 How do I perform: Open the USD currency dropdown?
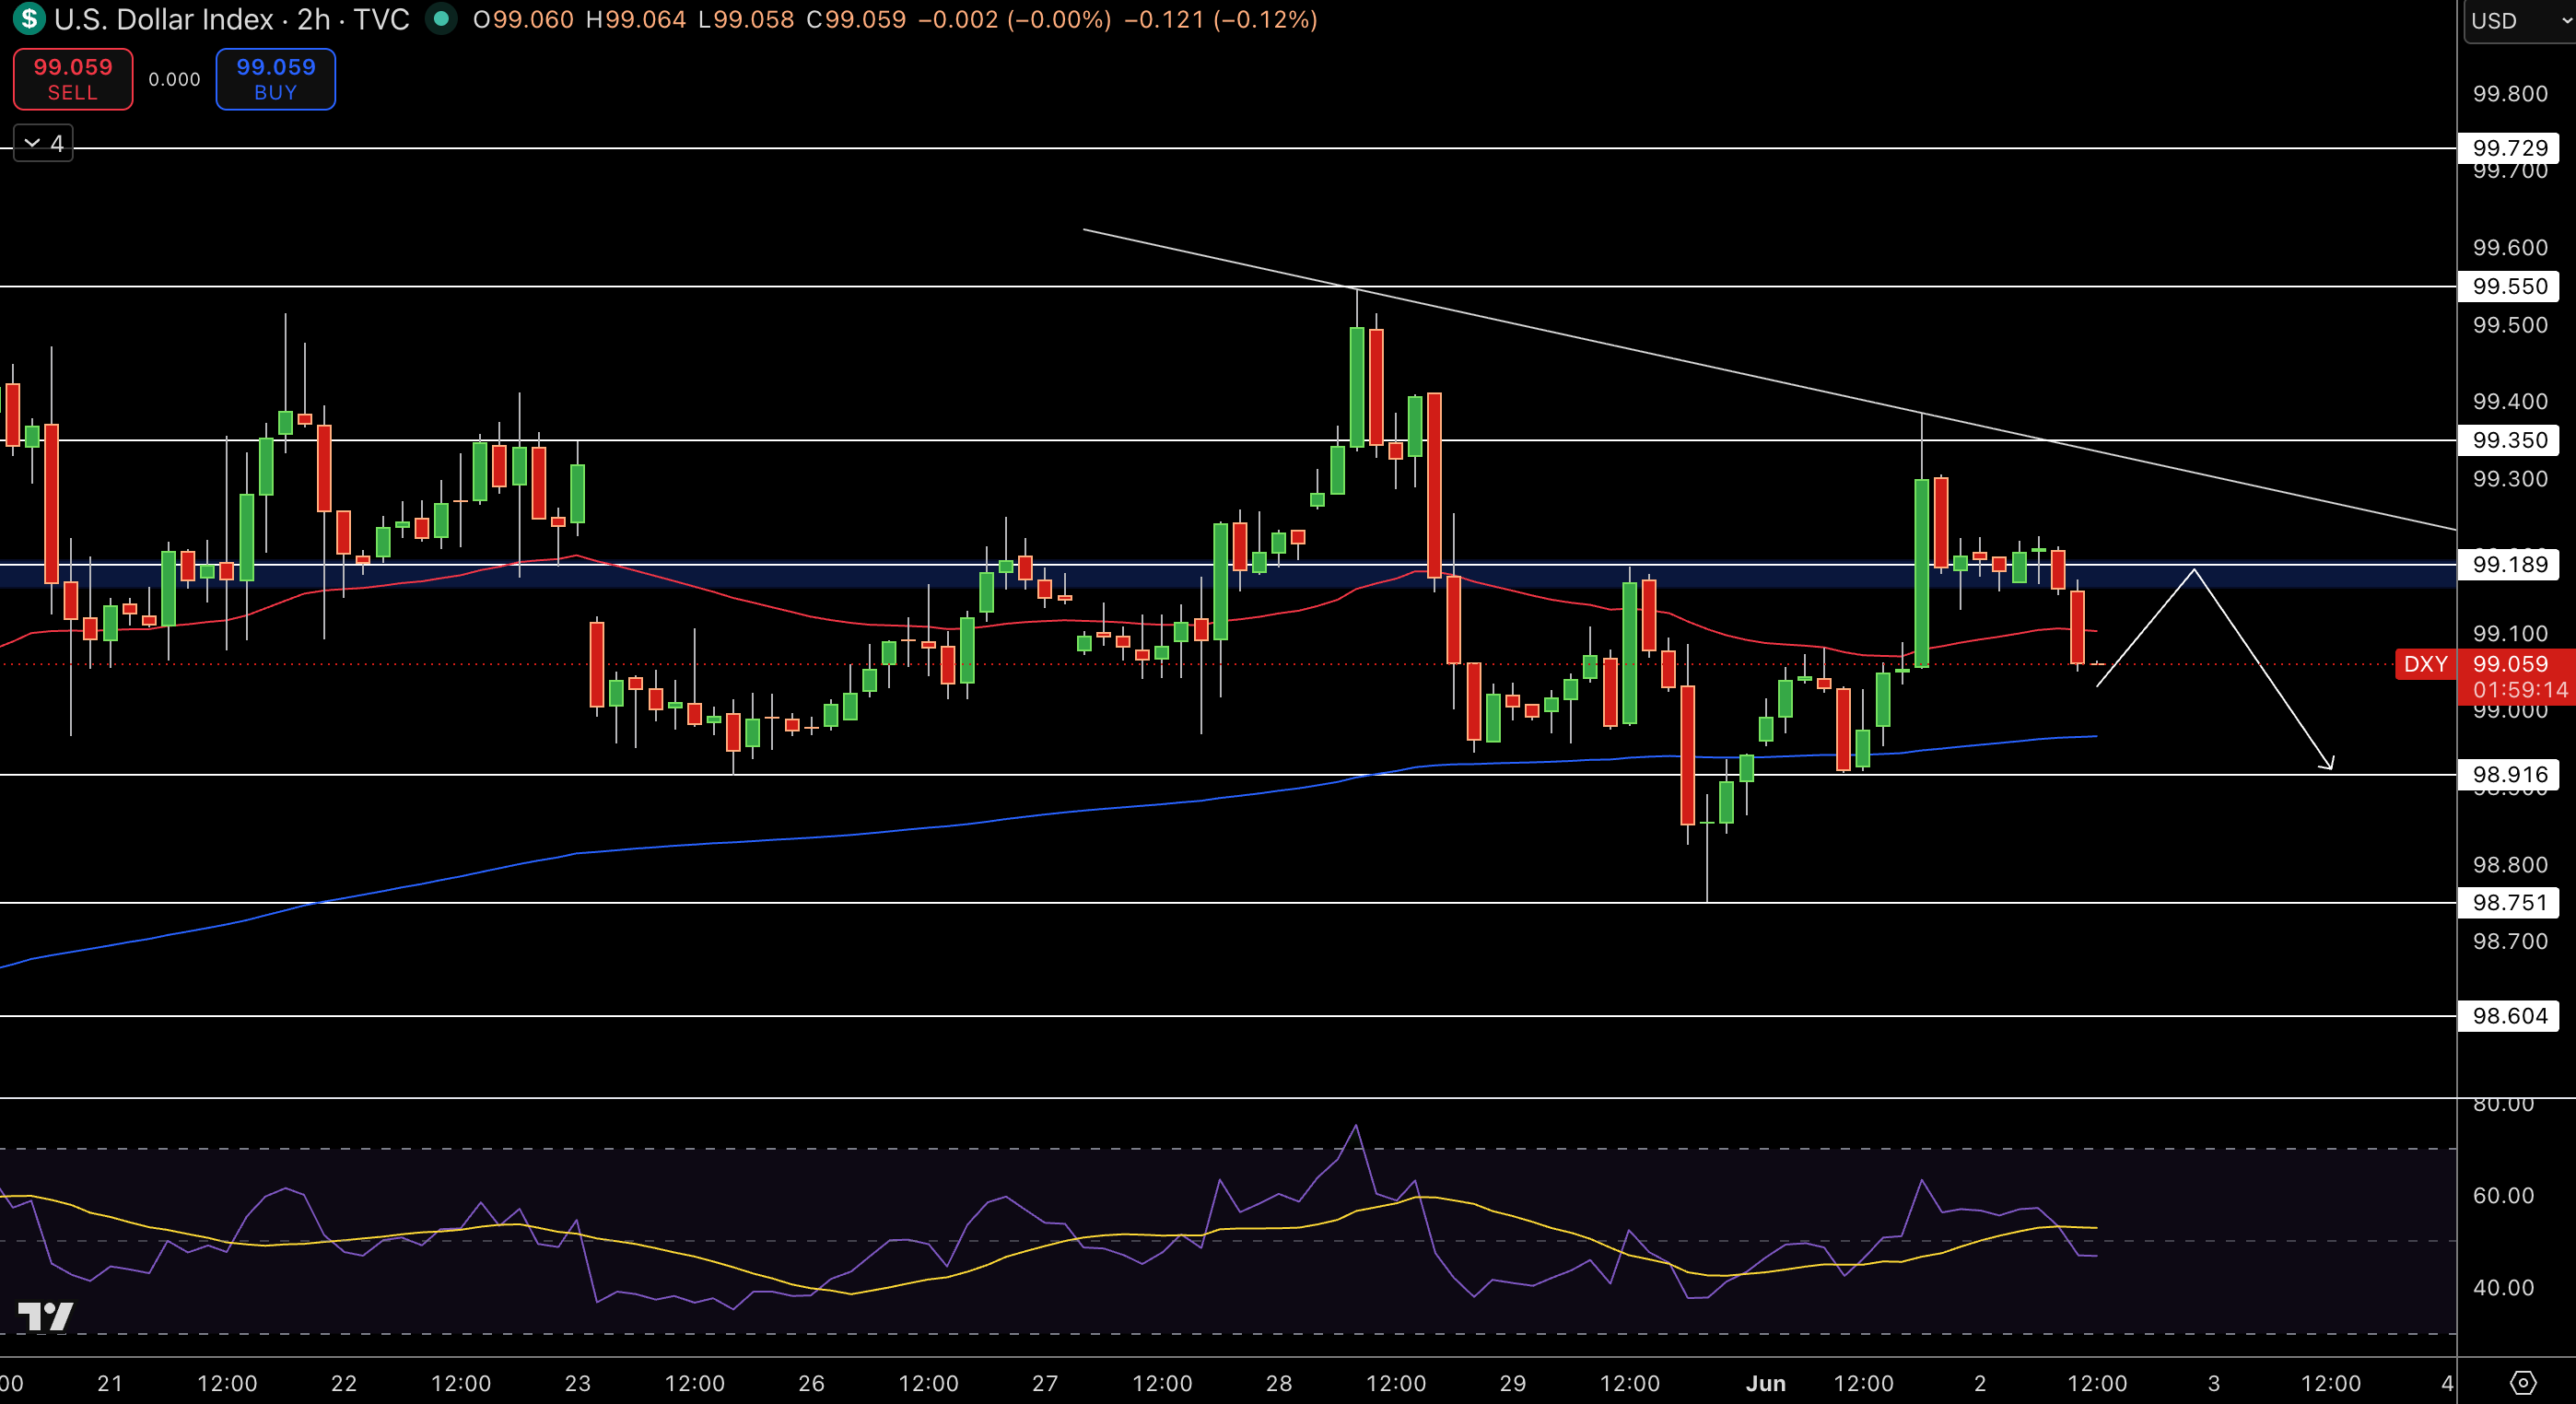tap(2520, 21)
